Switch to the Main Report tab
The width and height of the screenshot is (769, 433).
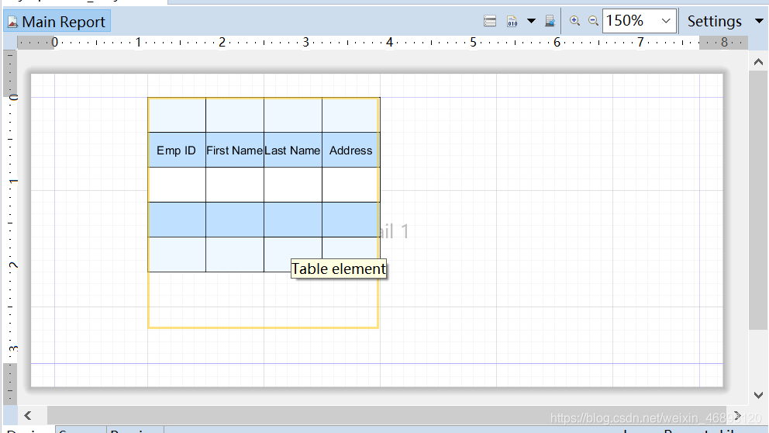click(57, 22)
